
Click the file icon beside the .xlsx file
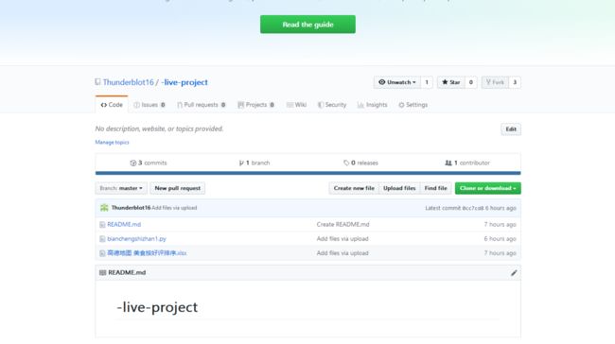[x=102, y=253]
